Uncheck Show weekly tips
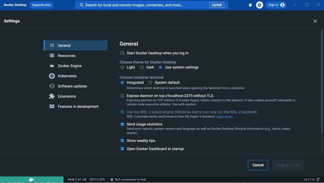 click(122, 140)
